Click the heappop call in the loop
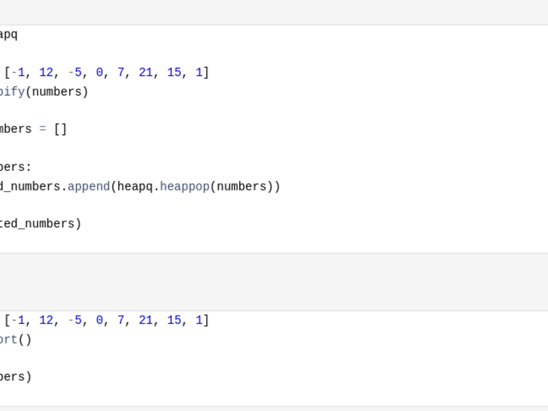This screenshot has width=548, height=411. (184, 186)
